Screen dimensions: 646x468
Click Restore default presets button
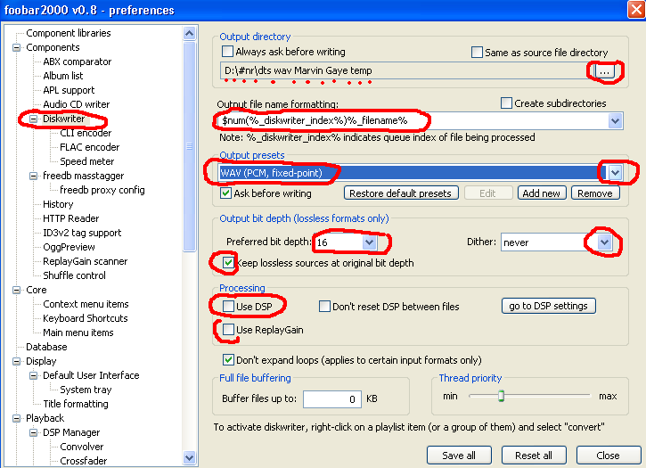pyautogui.click(x=401, y=193)
